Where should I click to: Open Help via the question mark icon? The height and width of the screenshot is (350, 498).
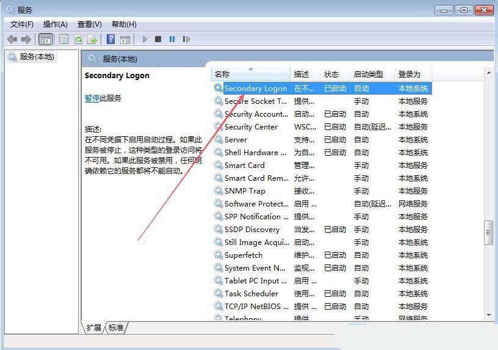(x=110, y=40)
